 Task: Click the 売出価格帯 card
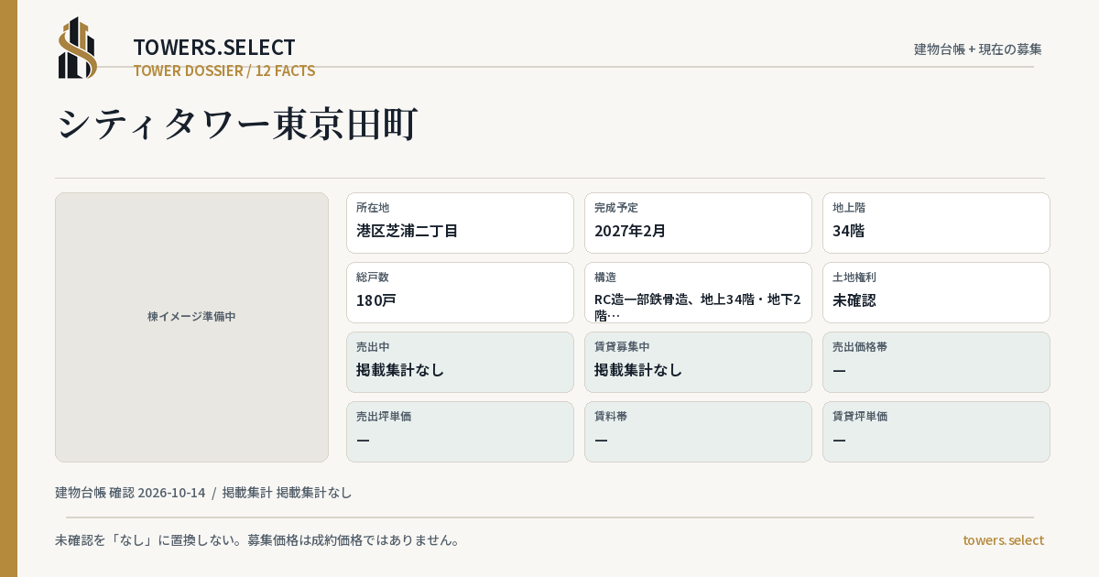(936, 362)
